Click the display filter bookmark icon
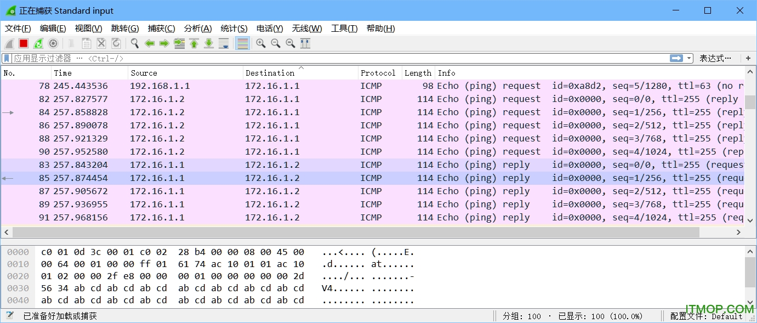This screenshot has width=757, height=323. 7,58
